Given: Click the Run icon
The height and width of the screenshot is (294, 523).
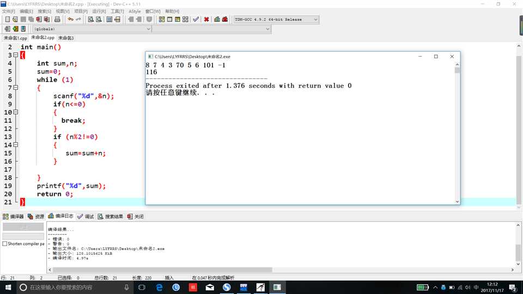Looking at the screenshot, I should coord(169,20).
